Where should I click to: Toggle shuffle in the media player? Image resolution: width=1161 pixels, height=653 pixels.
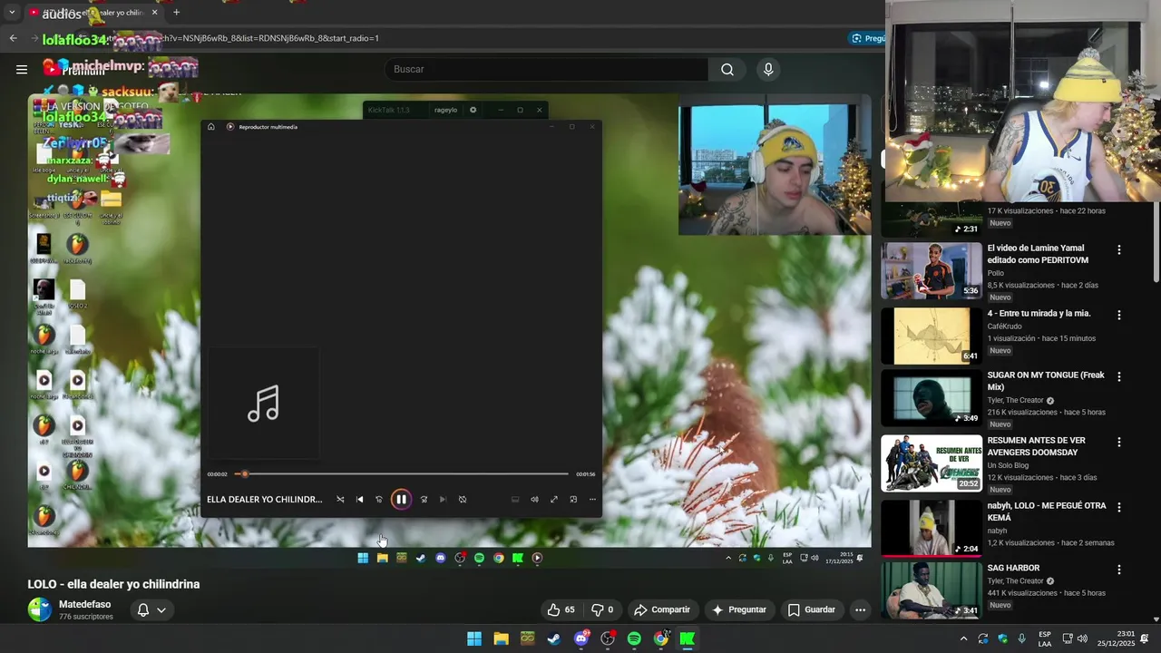pyautogui.click(x=340, y=500)
